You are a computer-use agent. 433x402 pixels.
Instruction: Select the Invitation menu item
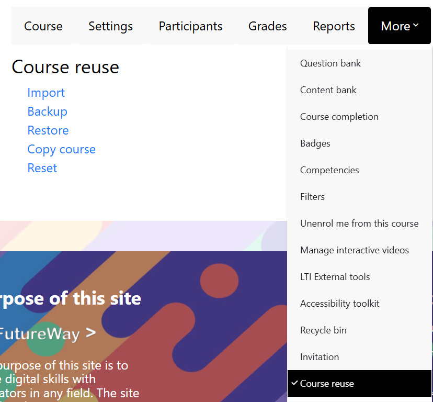click(x=359, y=357)
